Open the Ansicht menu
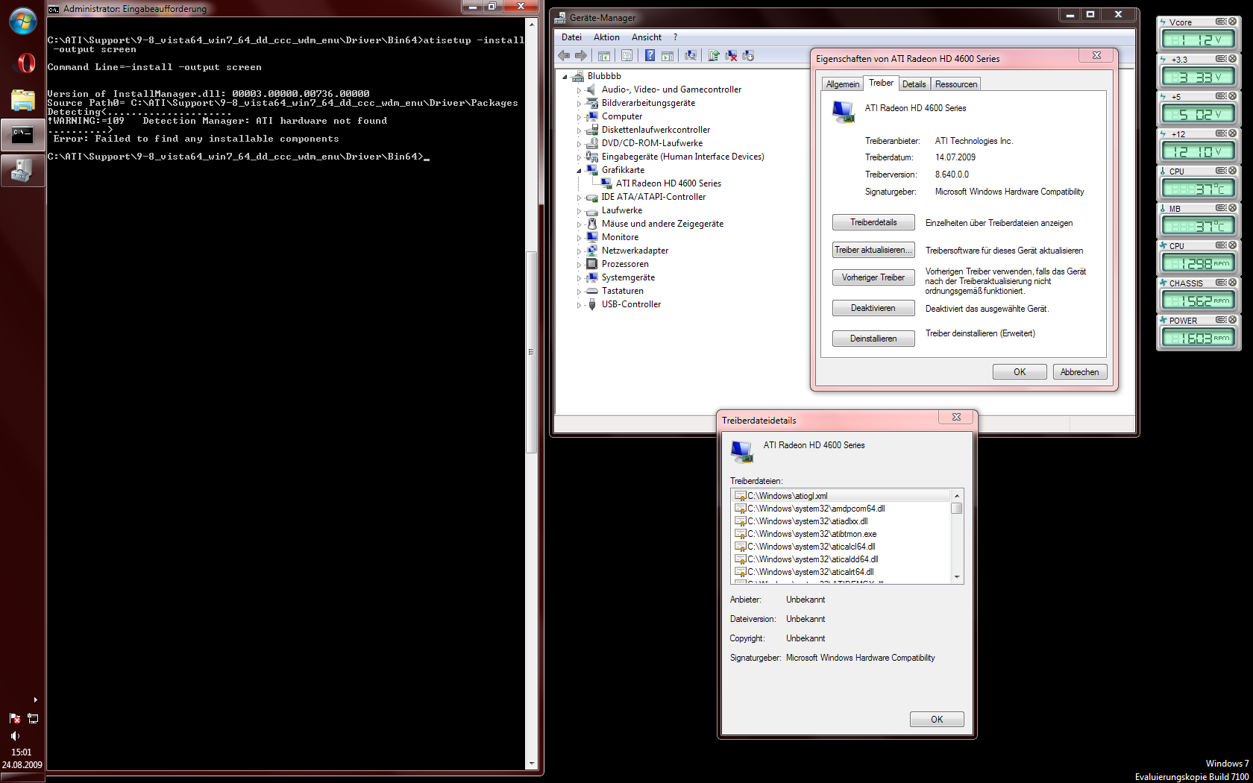 (647, 37)
